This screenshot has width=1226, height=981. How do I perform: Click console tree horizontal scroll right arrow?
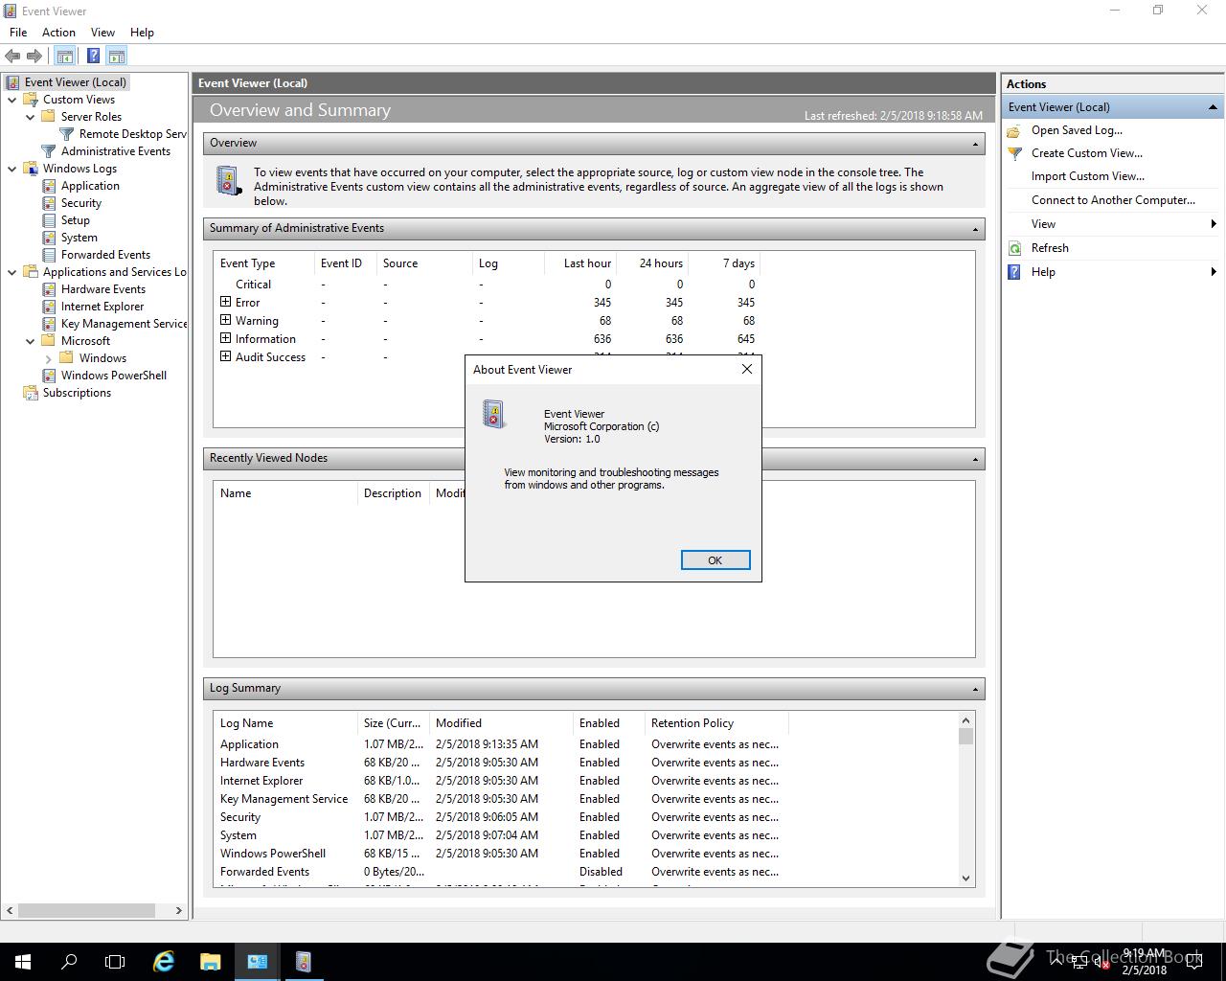178,910
